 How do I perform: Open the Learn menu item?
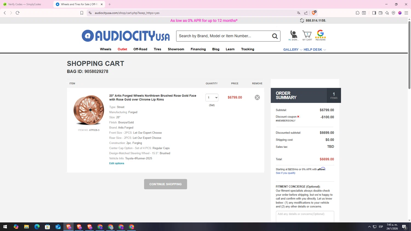230,49
